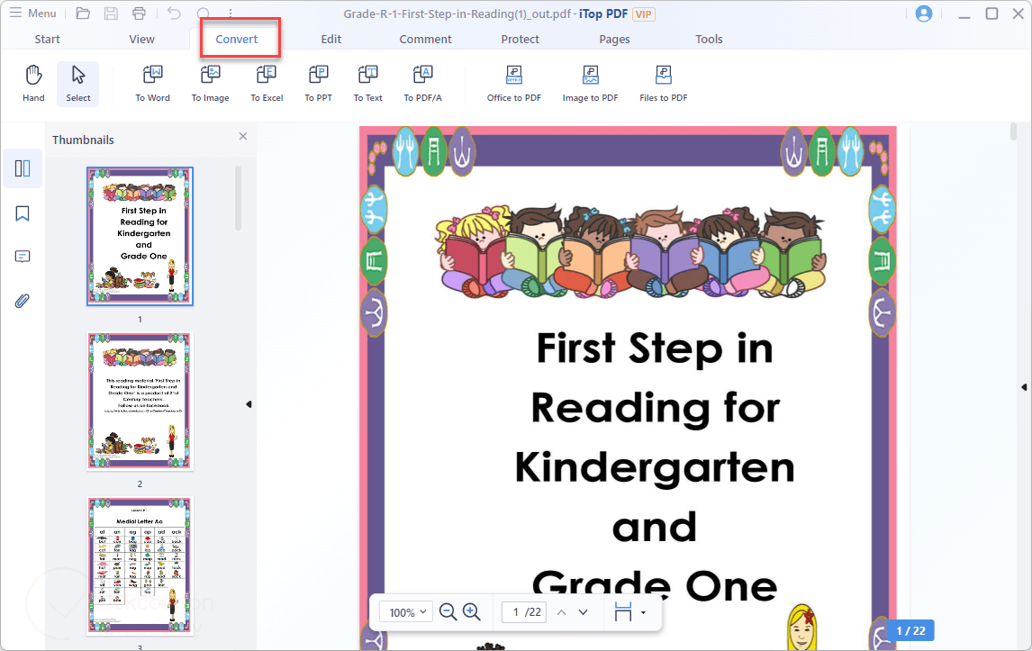The height and width of the screenshot is (651, 1032).
Task: Select page 1 thumbnail
Action: [140, 236]
